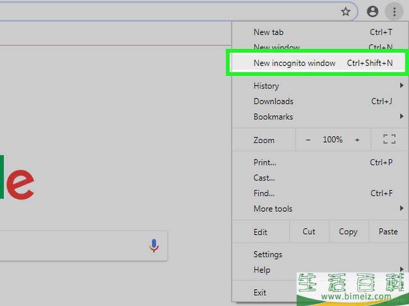Start voice search with the microphone icon
409x306 pixels.
click(x=154, y=245)
